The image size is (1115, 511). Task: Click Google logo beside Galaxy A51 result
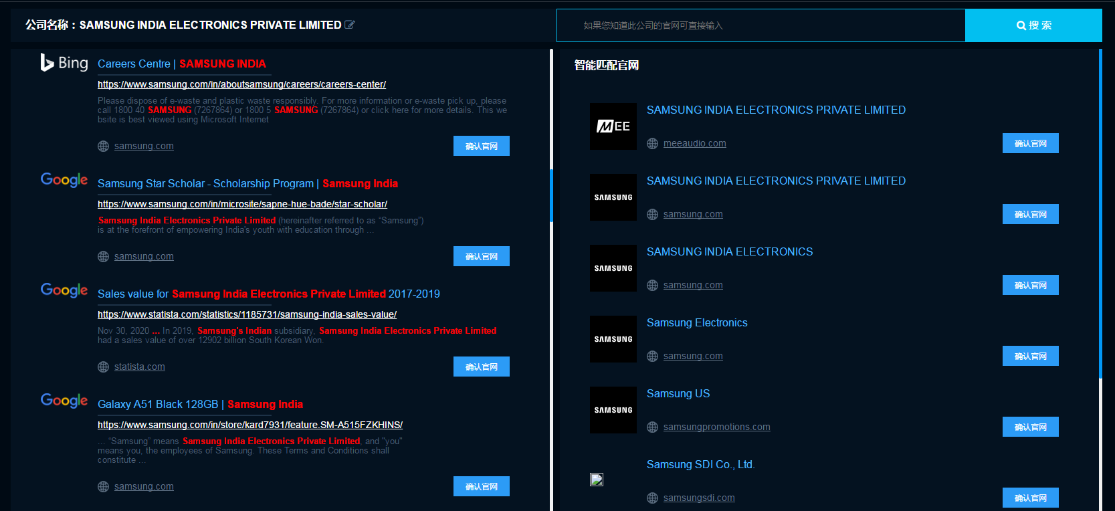click(64, 400)
